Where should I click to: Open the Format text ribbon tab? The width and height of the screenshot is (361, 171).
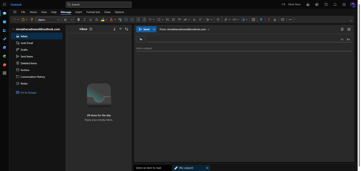tap(93, 12)
